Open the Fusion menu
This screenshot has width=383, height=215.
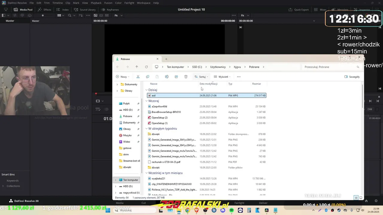pyautogui.click(x=108, y=3)
